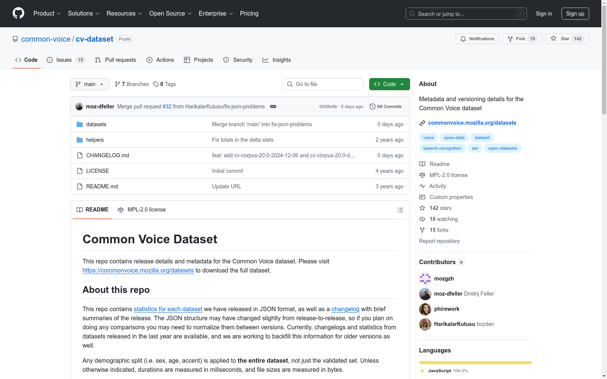Click the eye icon beside 18 watching
Screen dimensions: 607x379
(x=422, y=219)
